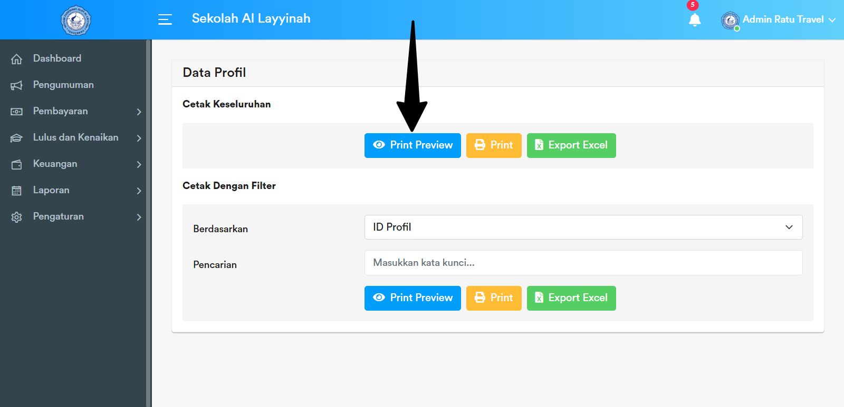Click Export Excel under Cetak Dengan Filter
Viewport: 844px width, 407px height.
(x=571, y=298)
